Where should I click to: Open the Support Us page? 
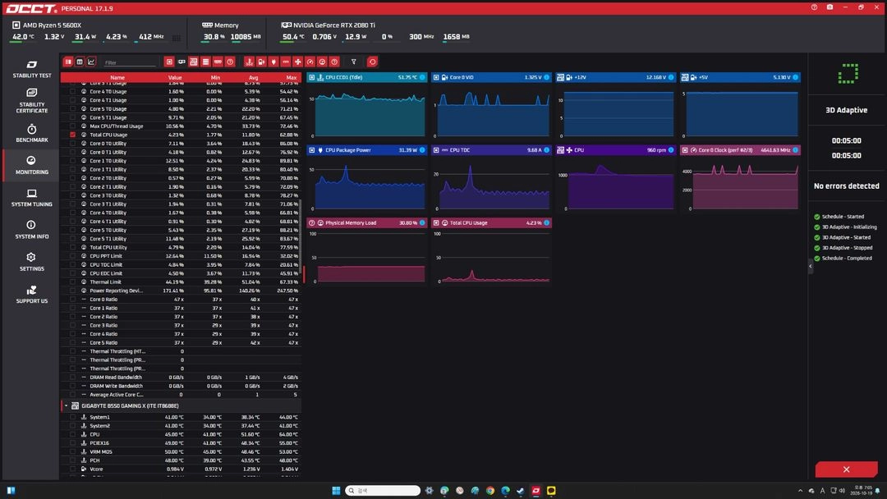(x=32, y=295)
